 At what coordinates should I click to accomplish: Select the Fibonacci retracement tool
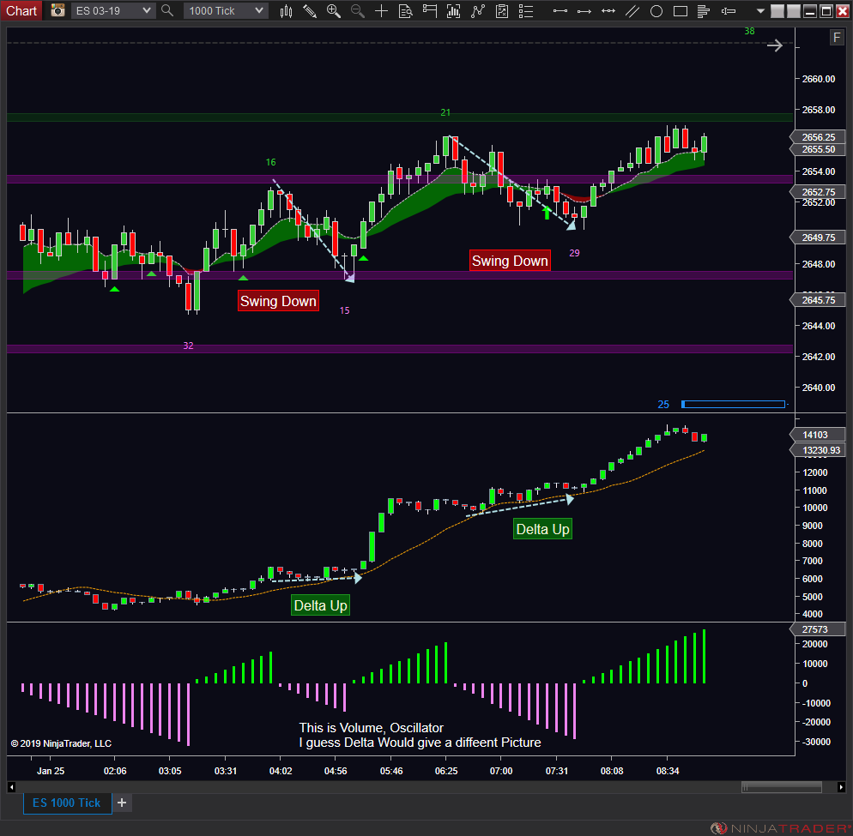[x=704, y=11]
